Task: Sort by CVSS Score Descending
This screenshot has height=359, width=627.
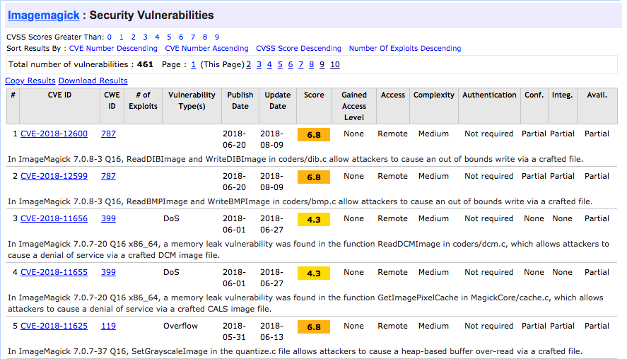Action: [298, 49]
